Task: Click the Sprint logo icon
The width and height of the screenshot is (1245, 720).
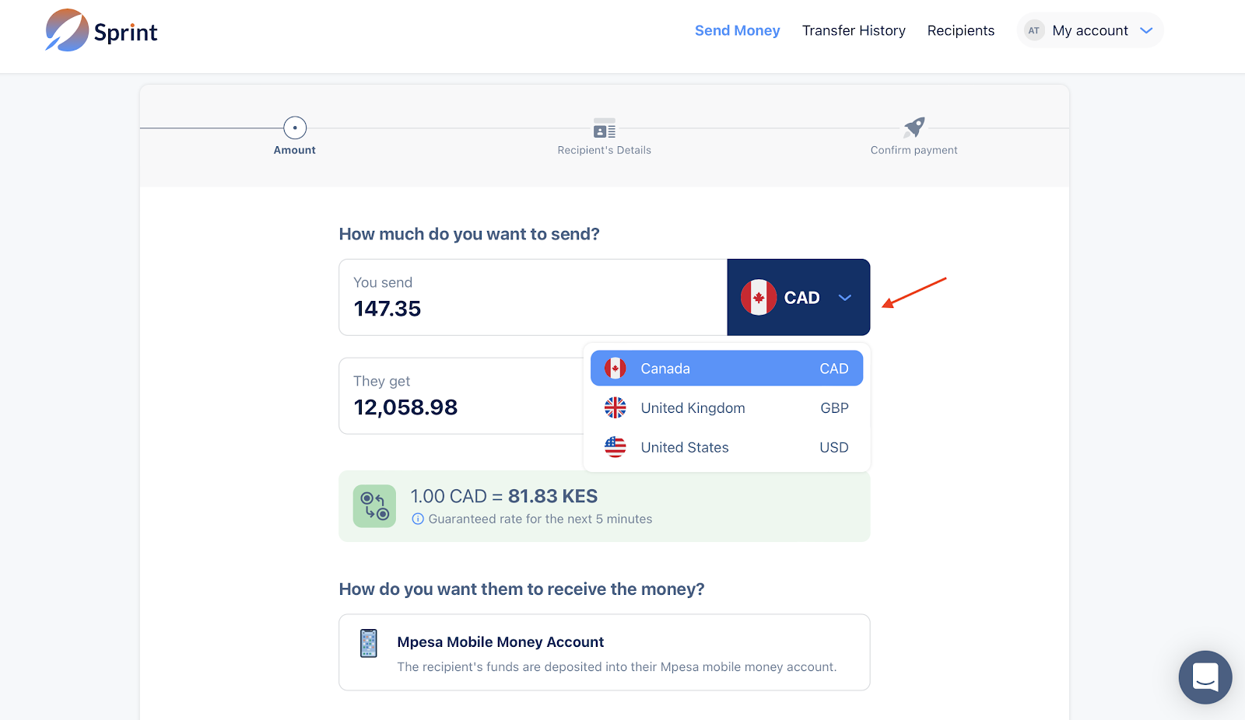Action: click(67, 30)
